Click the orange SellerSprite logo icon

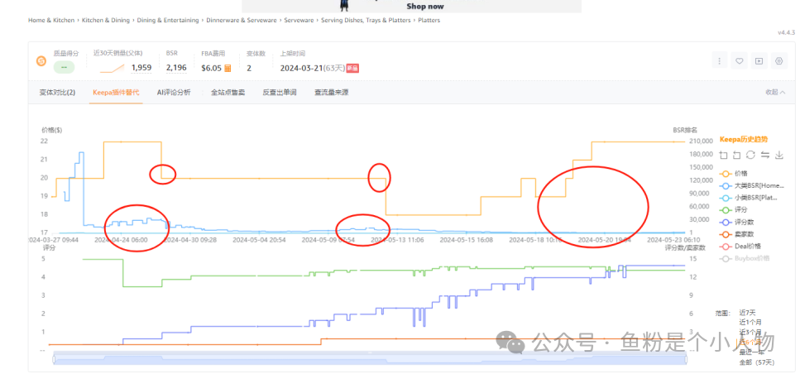tap(41, 61)
